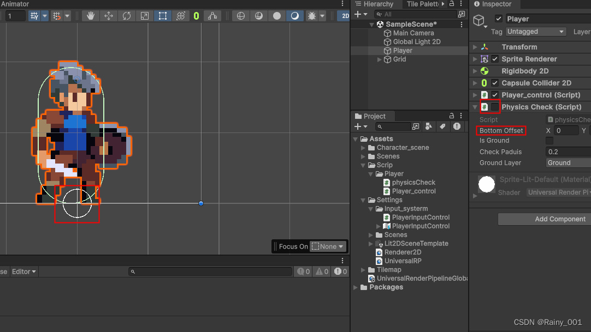
Task: Expand the Grid object in Hierarchy
Action: pyautogui.click(x=379, y=59)
